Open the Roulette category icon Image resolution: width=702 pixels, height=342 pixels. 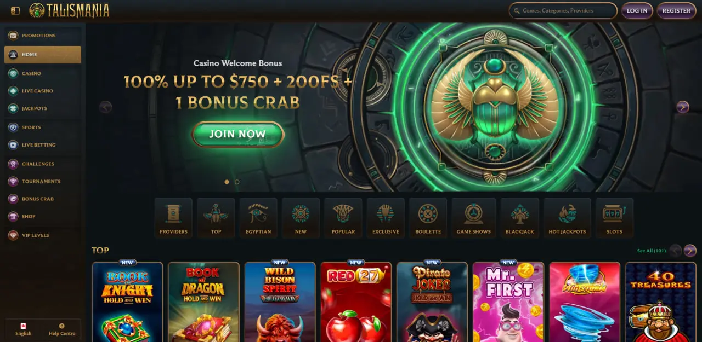[428, 218]
